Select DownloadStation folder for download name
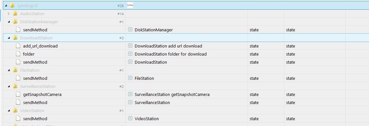This screenshot has height=126, width=369. point(171,54)
